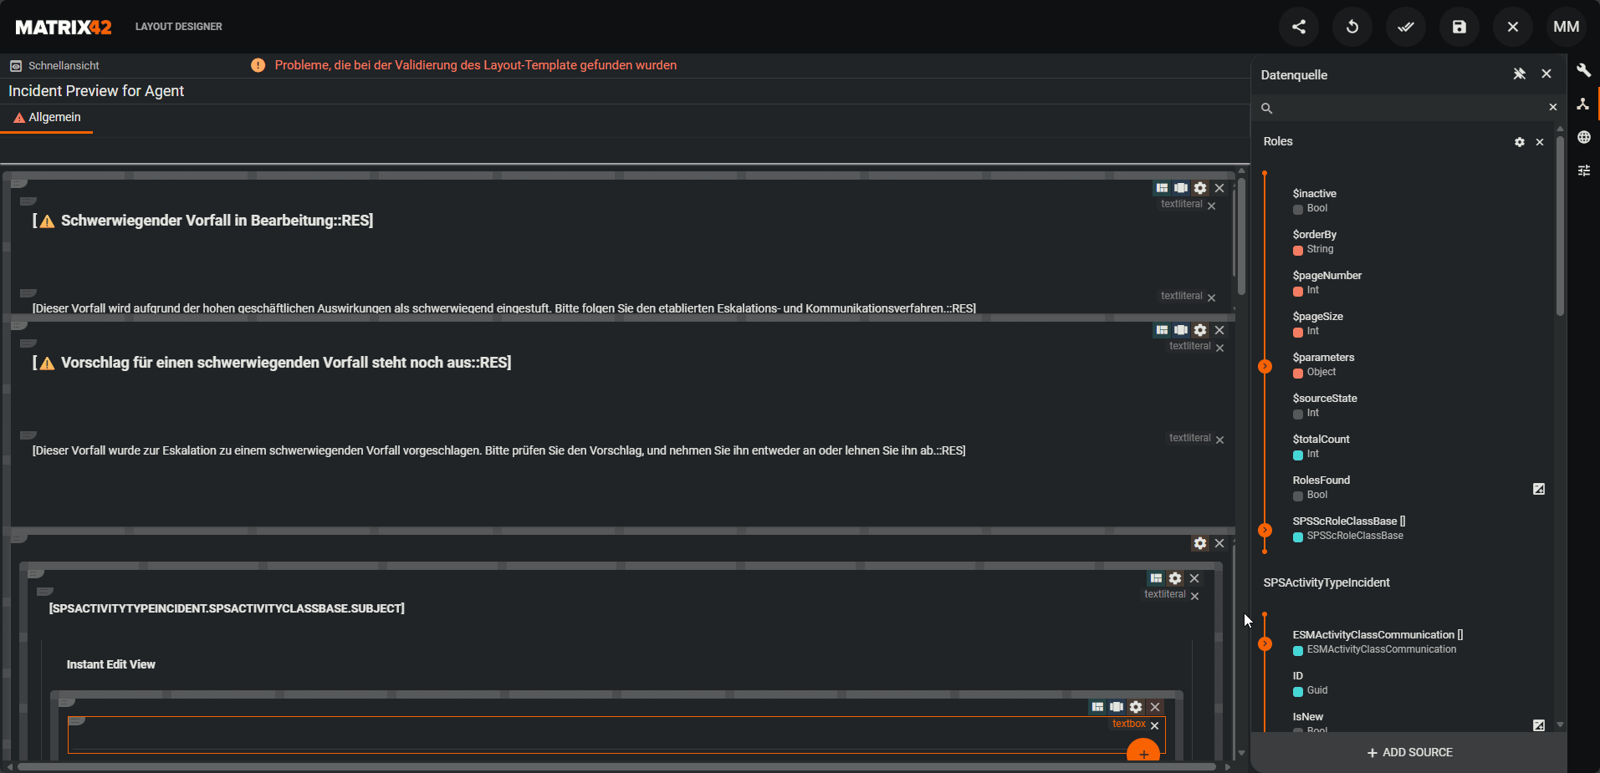Save the layout with the floppy disk icon
The image size is (1600, 773).
pos(1459,27)
